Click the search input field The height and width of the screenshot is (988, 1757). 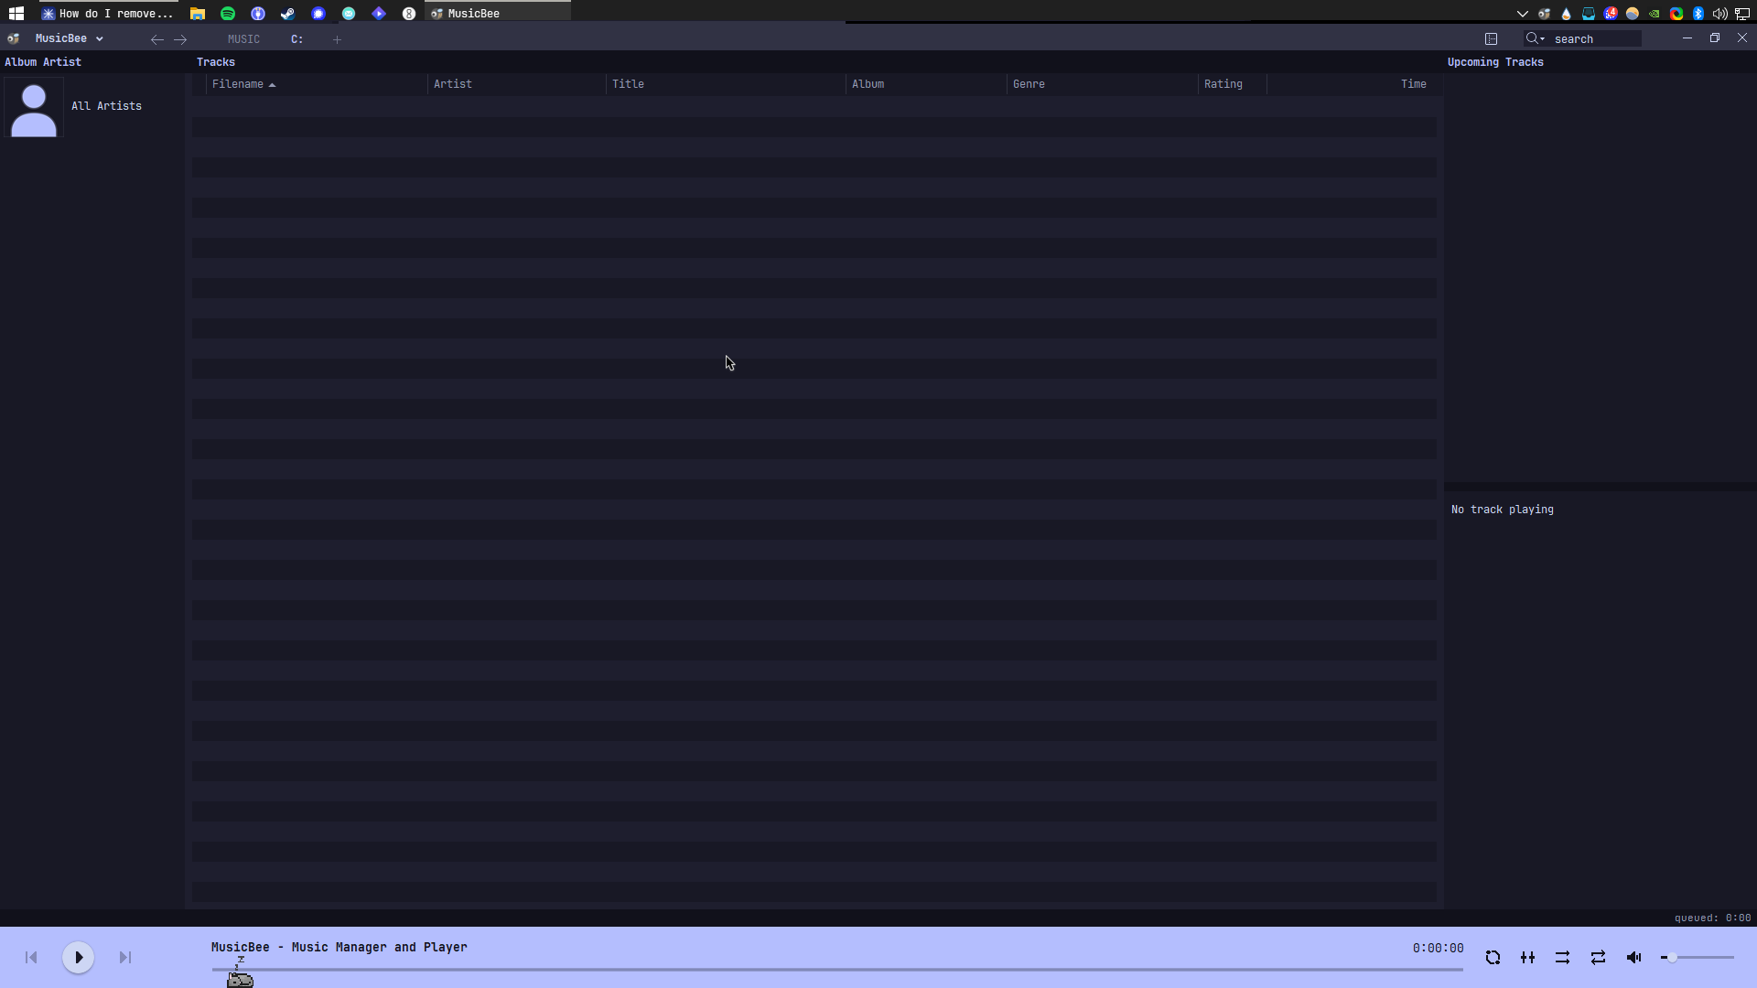1594,39
